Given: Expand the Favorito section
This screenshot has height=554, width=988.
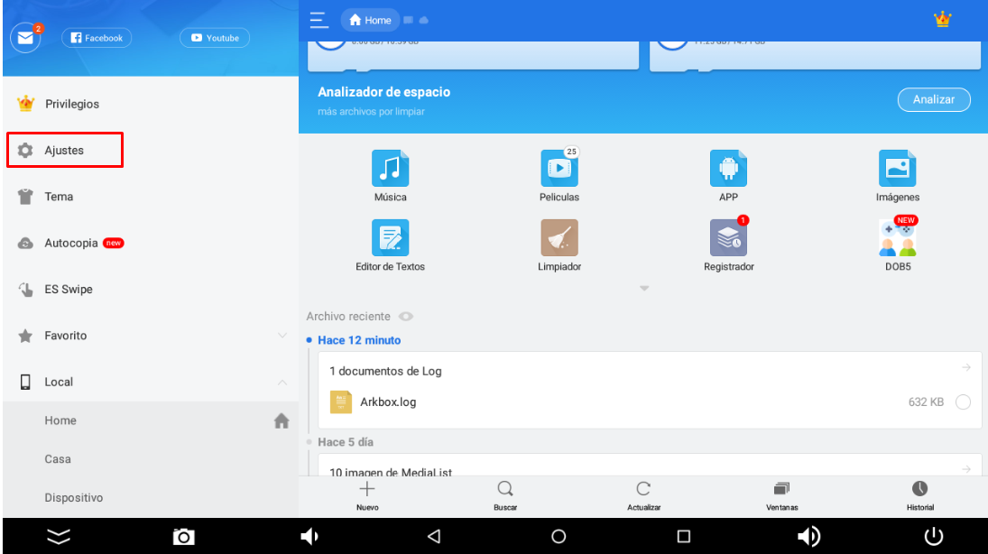Looking at the screenshot, I should (282, 336).
